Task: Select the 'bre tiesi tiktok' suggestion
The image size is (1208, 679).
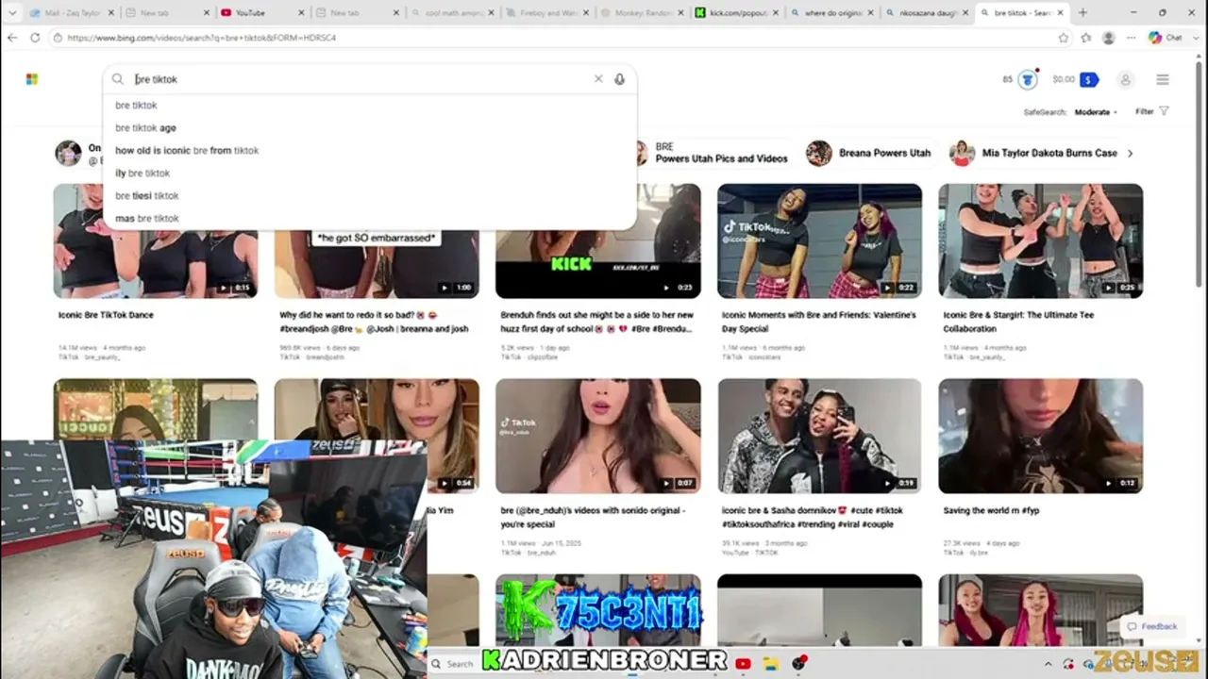Action: click(369, 196)
